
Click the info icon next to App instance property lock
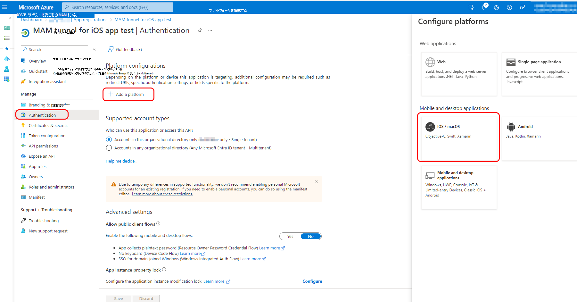coord(164,270)
